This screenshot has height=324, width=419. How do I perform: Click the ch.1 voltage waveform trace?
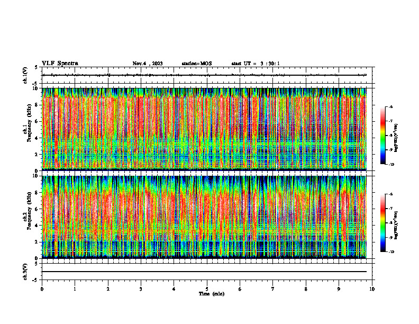204,75
